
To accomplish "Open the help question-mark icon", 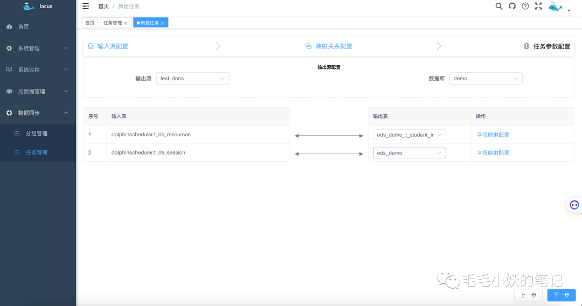I will click(525, 6).
